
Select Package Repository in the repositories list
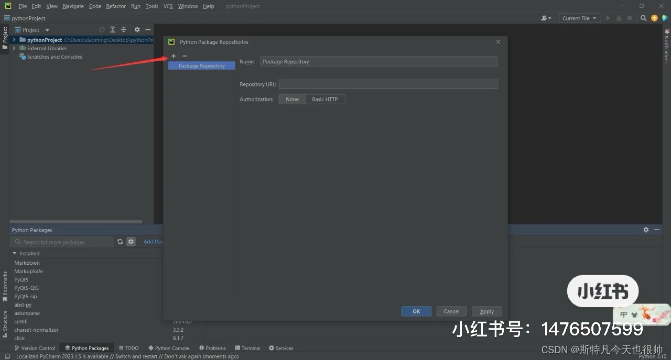pyautogui.click(x=202, y=66)
